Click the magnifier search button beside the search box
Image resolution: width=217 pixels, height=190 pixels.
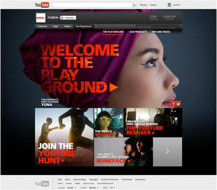[x=134, y=5]
